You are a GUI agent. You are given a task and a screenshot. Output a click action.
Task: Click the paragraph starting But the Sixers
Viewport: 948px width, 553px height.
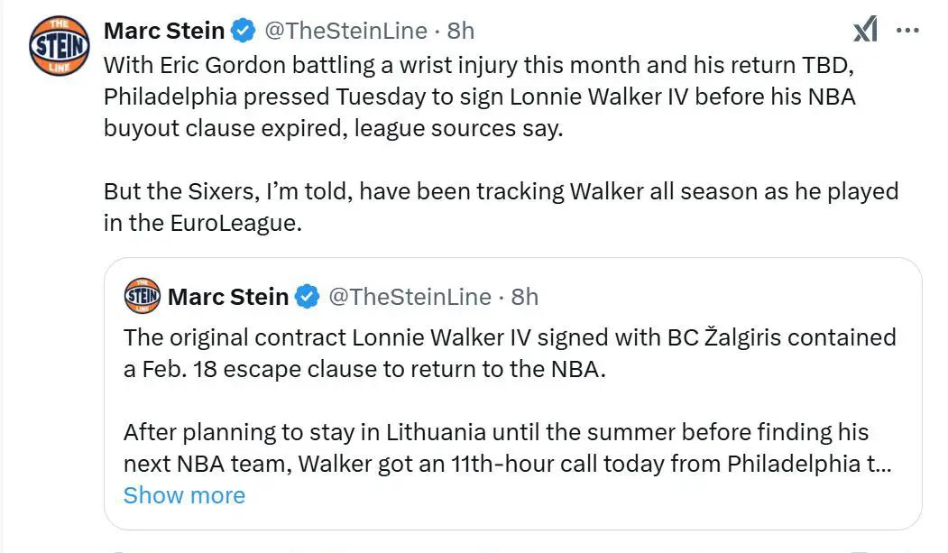pyautogui.click(x=502, y=207)
